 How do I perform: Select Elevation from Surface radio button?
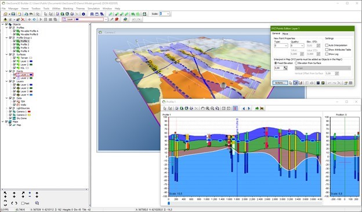[296, 63]
